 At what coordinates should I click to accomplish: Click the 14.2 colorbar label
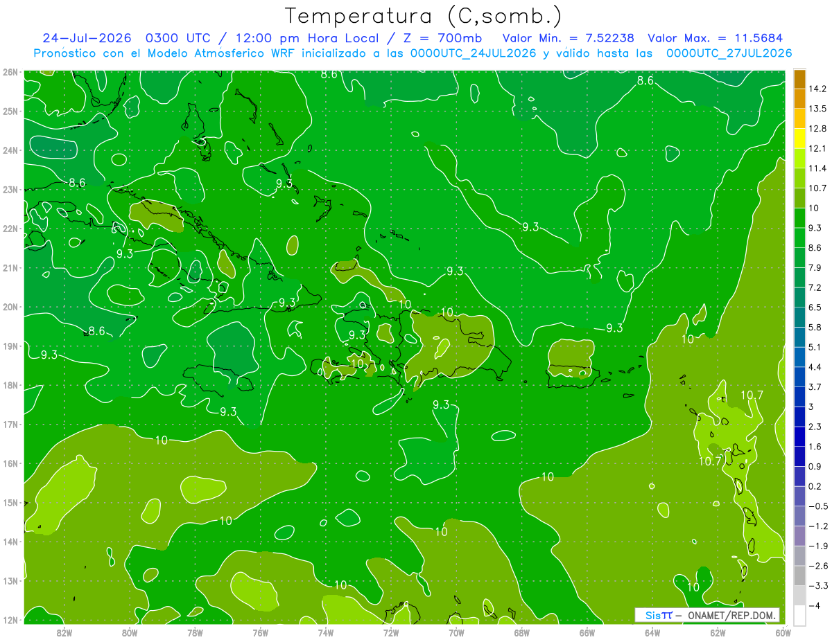pos(817,89)
